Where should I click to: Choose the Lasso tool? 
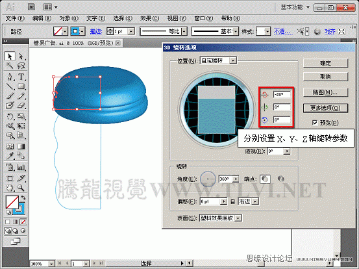21,66
